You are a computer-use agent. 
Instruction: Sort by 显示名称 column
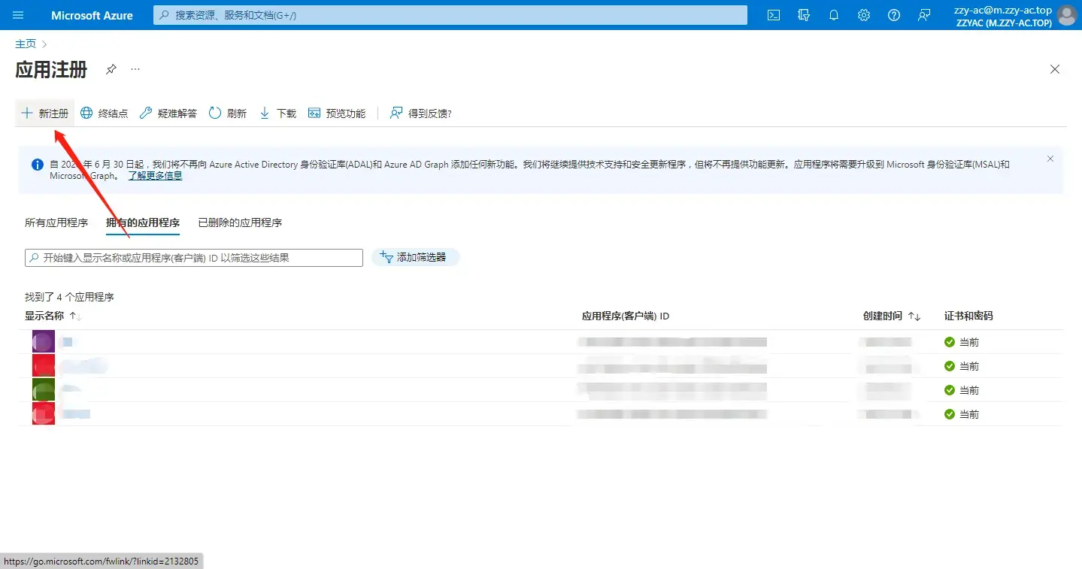pos(53,316)
